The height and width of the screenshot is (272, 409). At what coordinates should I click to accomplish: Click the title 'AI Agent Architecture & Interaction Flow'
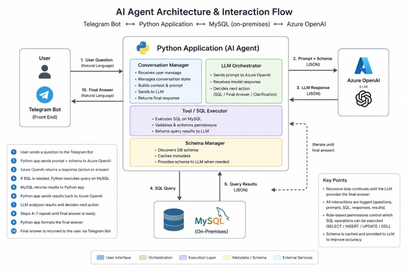click(x=204, y=12)
